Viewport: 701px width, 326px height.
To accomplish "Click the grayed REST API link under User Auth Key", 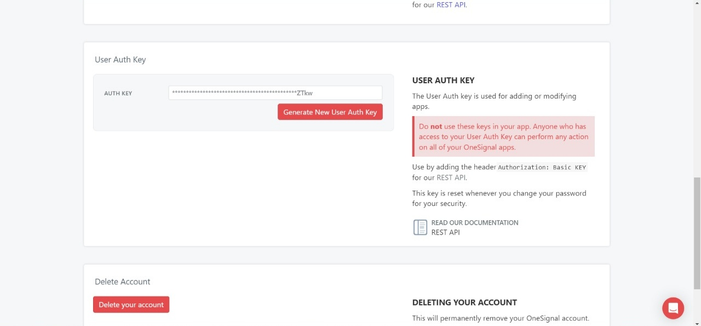I will [451, 178].
